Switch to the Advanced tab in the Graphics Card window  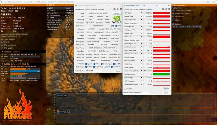pyautogui.click(x=94, y=9)
